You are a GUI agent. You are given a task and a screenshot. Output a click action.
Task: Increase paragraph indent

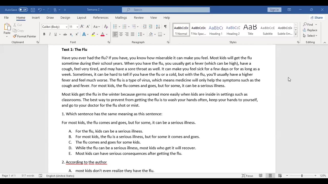(150, 27)
